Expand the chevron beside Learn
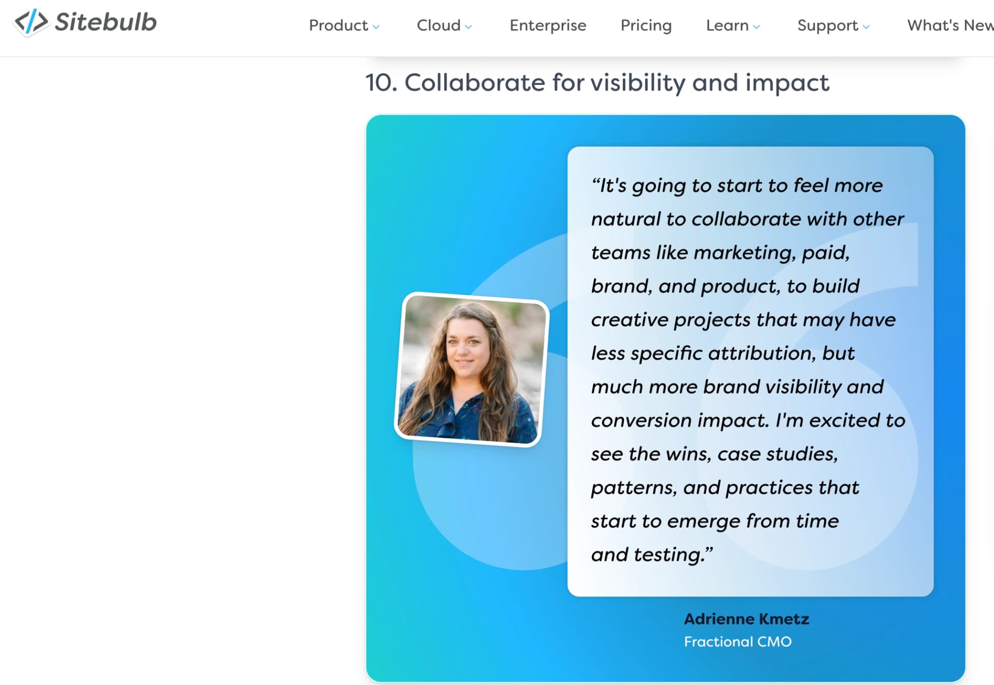The height and width of the screenshot is (685, 994). 757,27
